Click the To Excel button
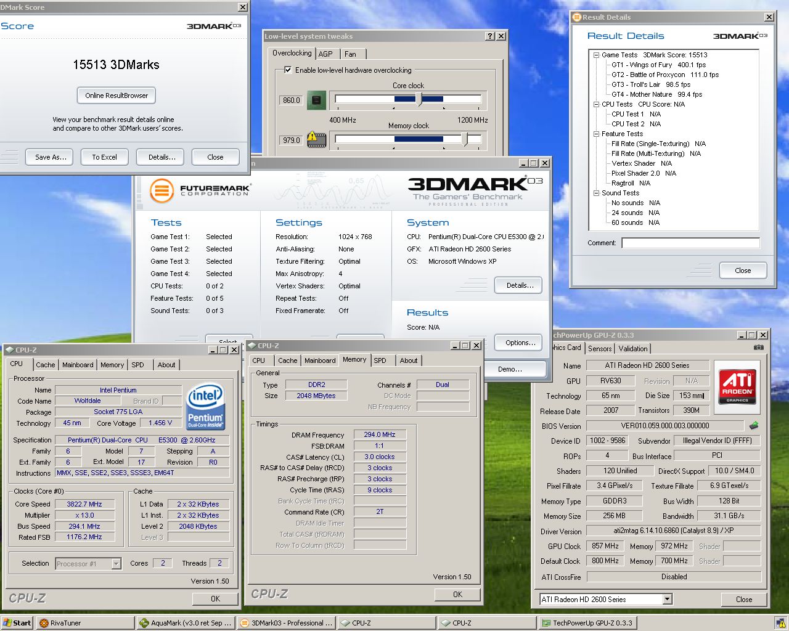 (x=104, y=157)
